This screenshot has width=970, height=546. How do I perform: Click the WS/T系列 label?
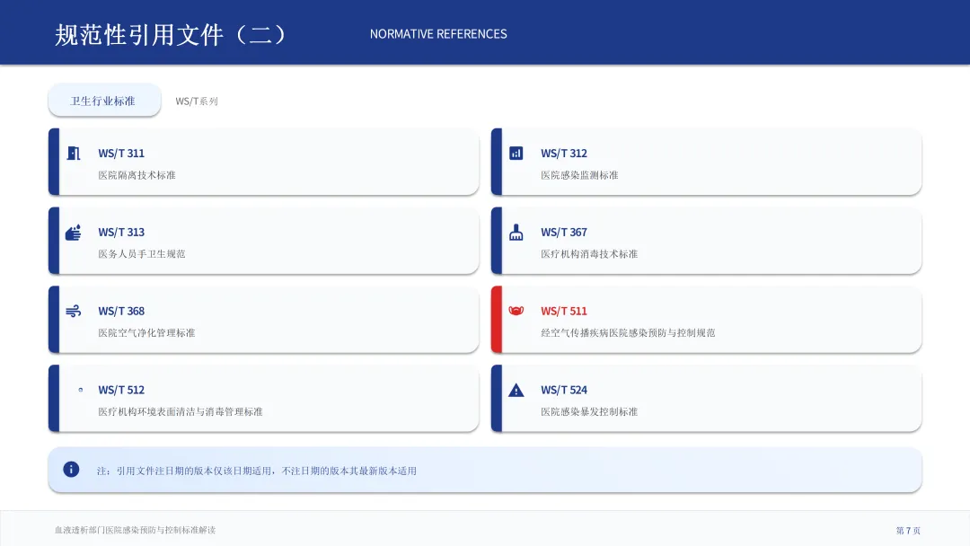(197, 101)
